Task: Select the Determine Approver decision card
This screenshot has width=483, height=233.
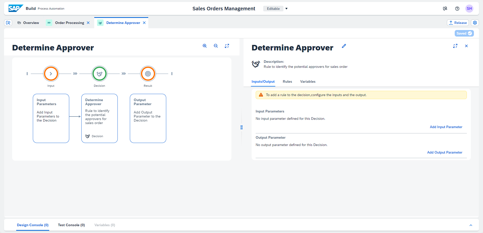Action: pos(100,119)
